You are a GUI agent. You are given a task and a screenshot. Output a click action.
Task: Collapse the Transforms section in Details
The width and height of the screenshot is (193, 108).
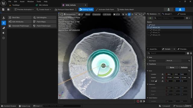148,64
